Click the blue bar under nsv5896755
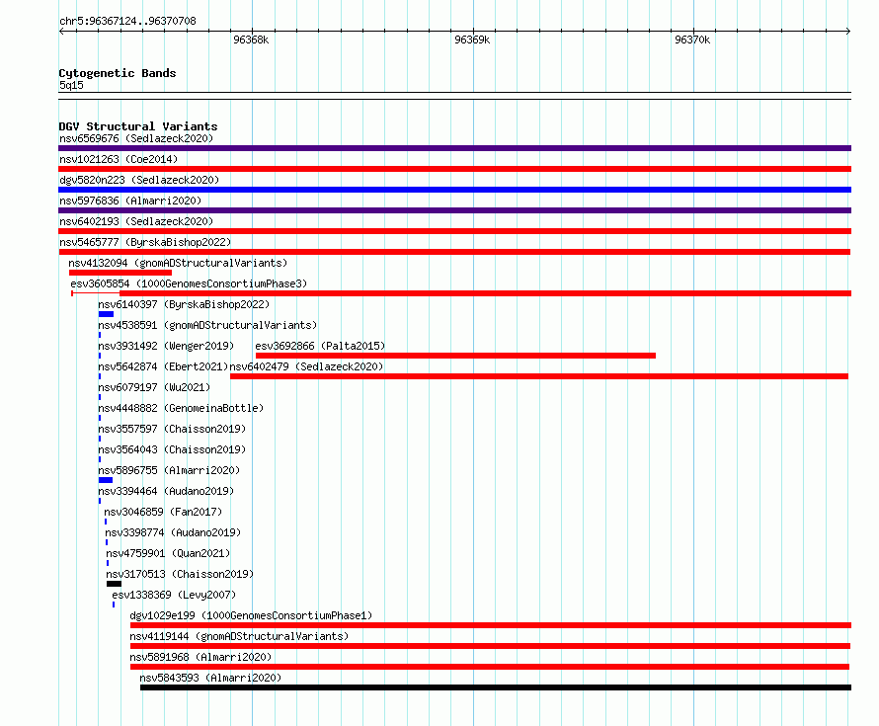The width and height of the screenshot is (879, 726). click(x=106, y=480)
